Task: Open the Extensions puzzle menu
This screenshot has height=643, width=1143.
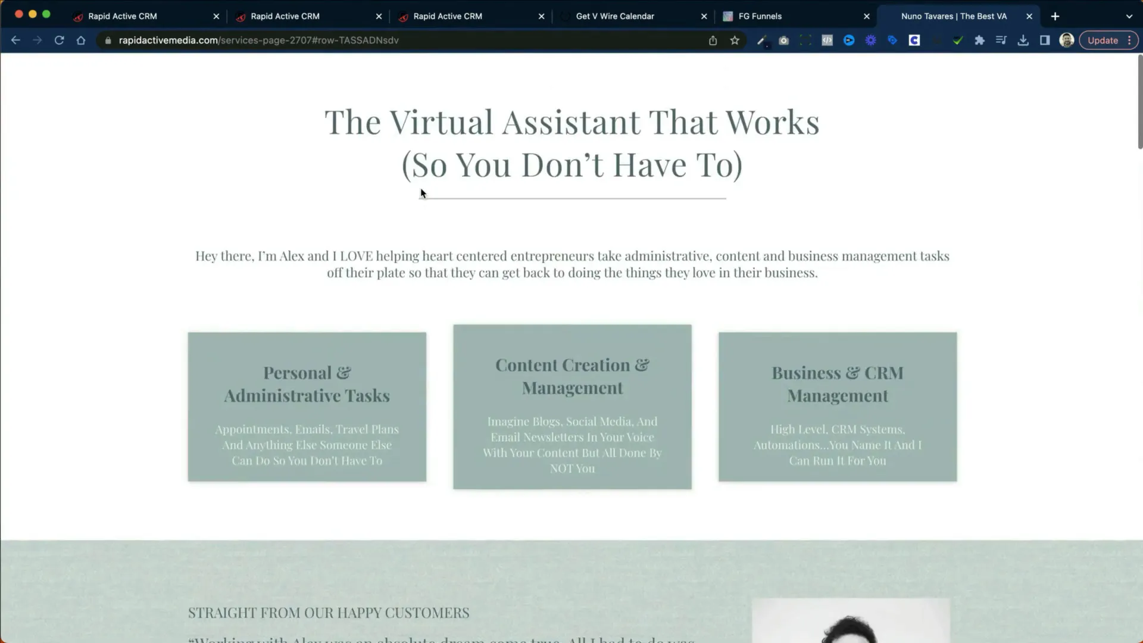Action: [x=979, y=40]
